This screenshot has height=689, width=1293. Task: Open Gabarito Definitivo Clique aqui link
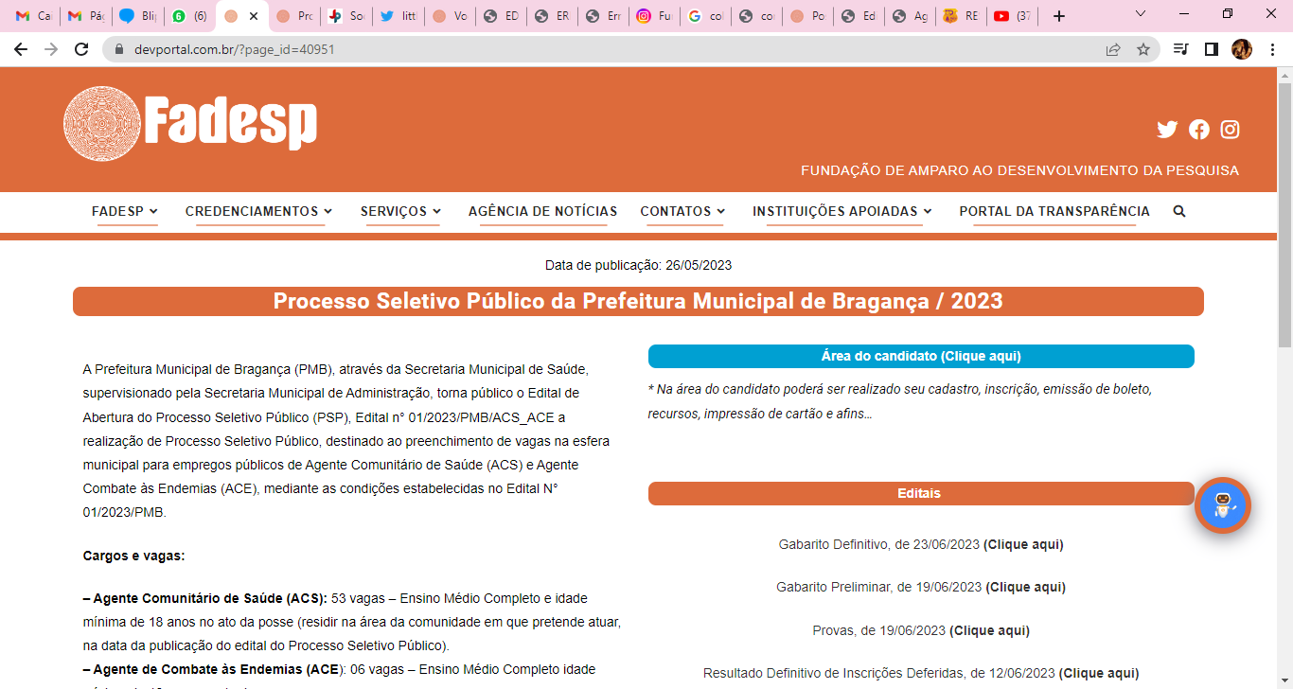pos(1023,544)
